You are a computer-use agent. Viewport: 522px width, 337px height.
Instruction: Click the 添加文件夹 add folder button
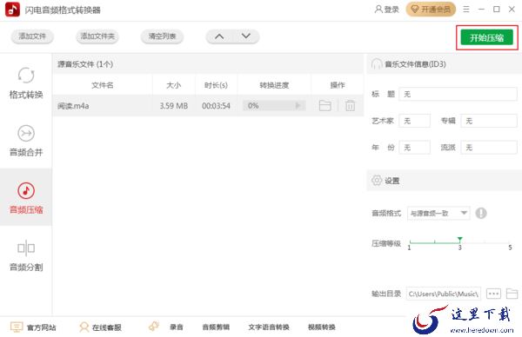[97, 36]
